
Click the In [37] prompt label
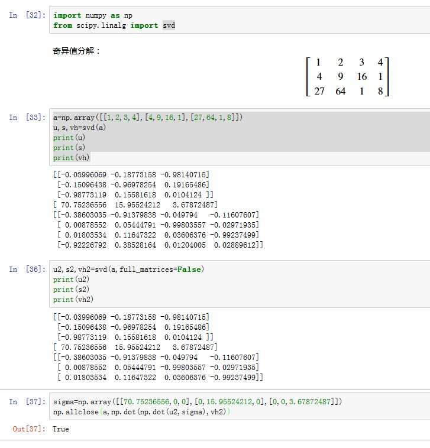tap(27, 402)
